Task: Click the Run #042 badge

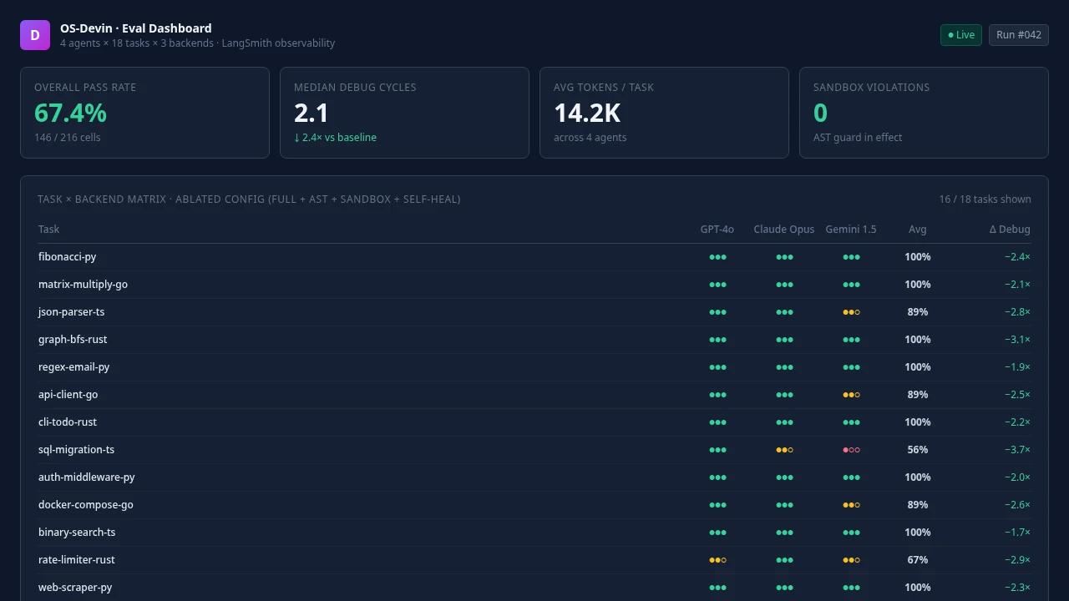Action: point(1019,35)
